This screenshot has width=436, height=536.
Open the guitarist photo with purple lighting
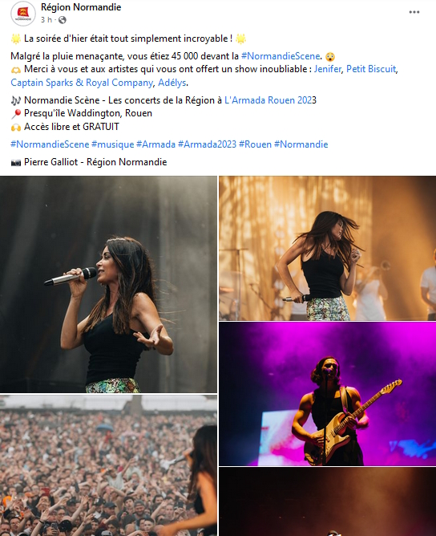pos(328,394)
